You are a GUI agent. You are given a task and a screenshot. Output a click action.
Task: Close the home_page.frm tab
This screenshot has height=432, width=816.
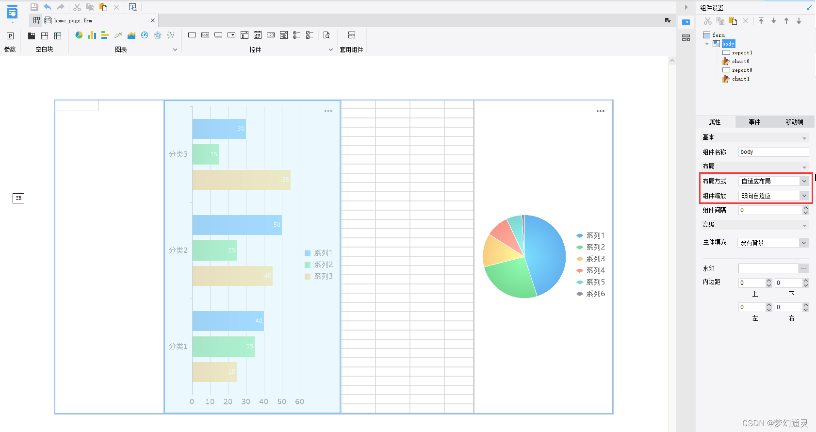(153, 20)
